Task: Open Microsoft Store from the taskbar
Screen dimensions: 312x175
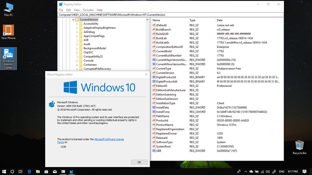Action: tap(46, 172)
